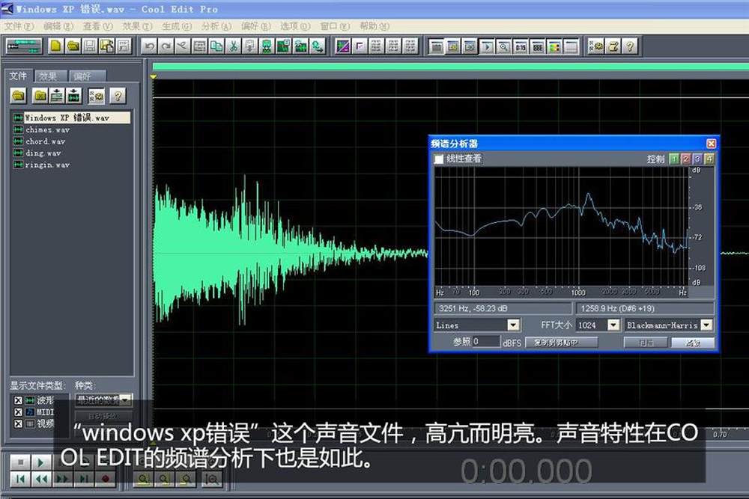Open the 帮助 (H) menu
The width and height of the screenshot is (749, 499).
(374, 25)
